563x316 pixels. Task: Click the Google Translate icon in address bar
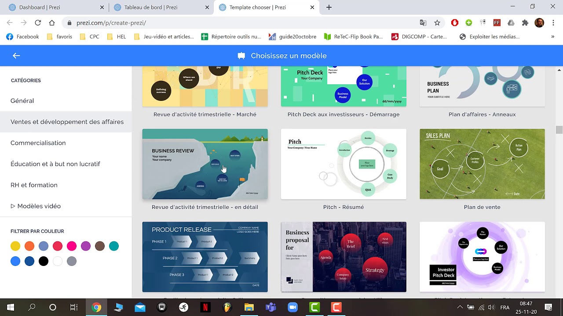click(x=423, y=23)
